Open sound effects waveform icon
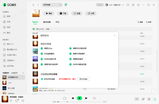This screenshot has height=104, width=159. 143,99
